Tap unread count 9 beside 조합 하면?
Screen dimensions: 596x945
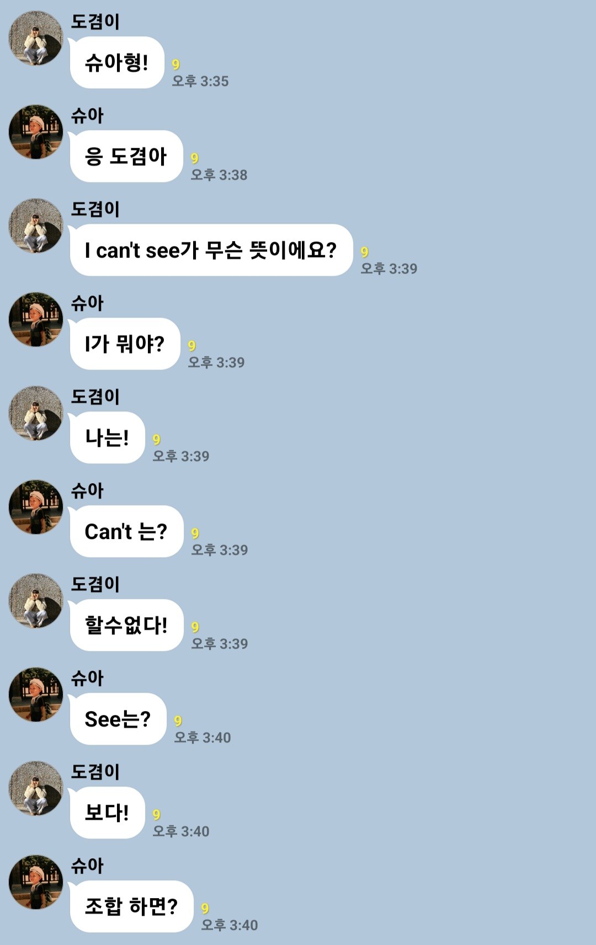click(x=205, y=909)
